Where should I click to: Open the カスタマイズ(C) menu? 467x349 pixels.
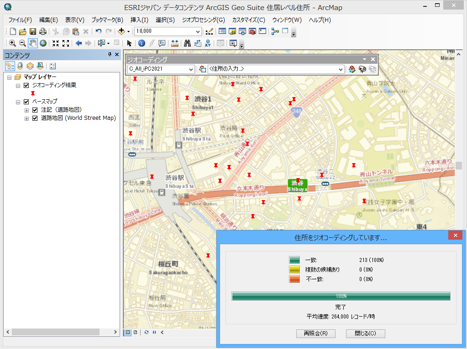tap(248, 20)
